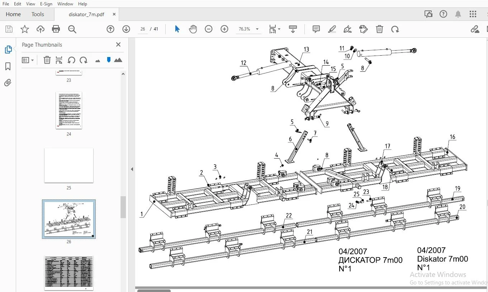Save the PDF with the floppy disk icon
Screen dimensions: 488x292
click(x=9, y=29)
